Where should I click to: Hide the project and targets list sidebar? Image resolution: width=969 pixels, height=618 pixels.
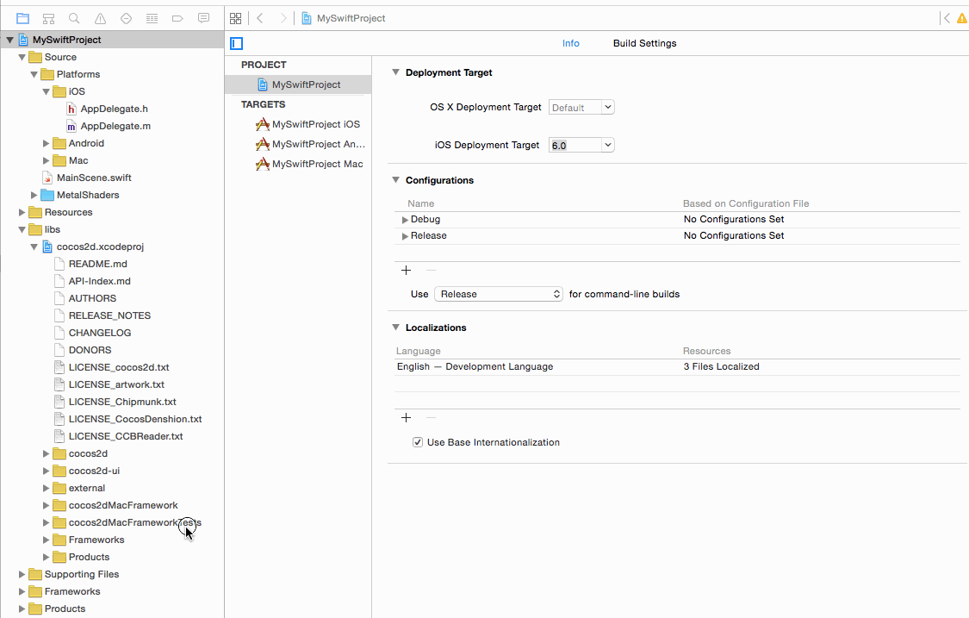237,43
